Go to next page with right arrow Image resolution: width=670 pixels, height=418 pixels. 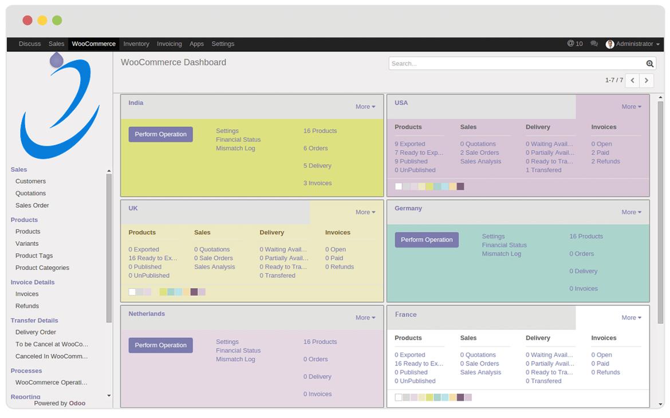pos(647,81)
